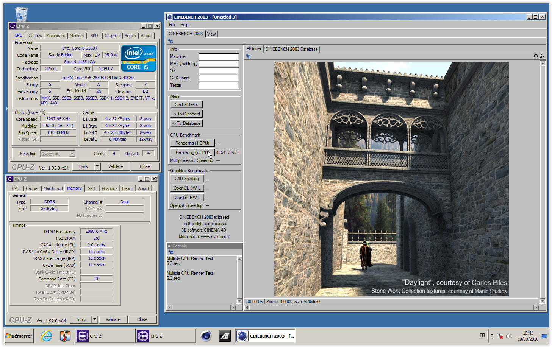Click the triangle zoom icon above the render
Viewport: 552px width, 347px height.
click(542, 56)
